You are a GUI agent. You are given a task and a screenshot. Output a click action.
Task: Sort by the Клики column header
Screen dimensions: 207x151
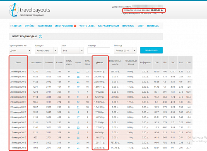coord(59,62)
